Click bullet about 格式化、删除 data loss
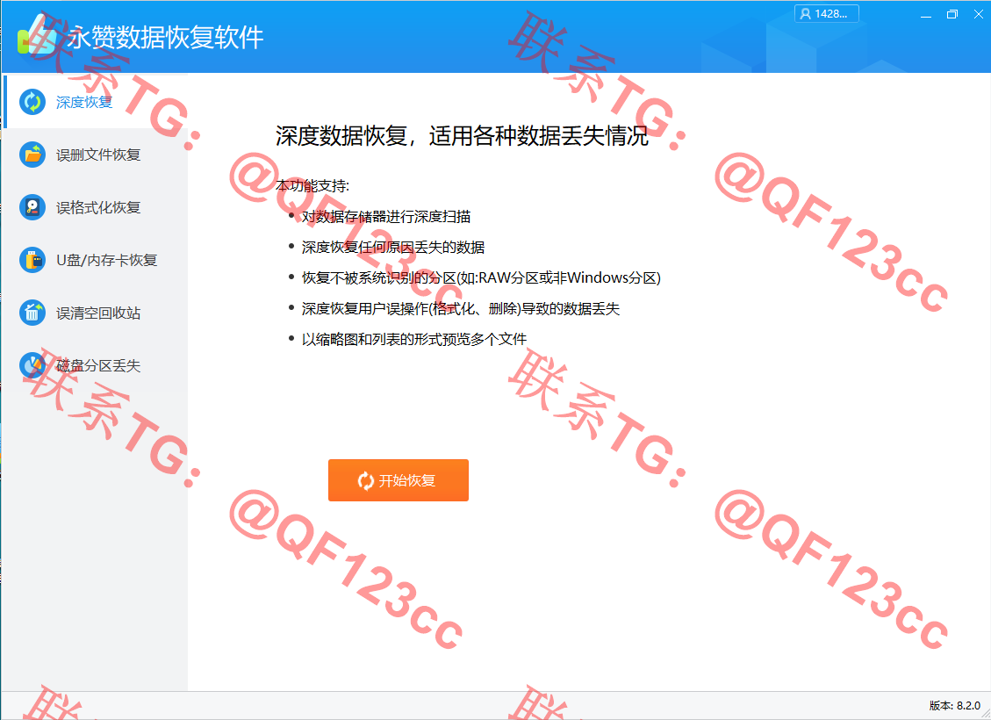 [x=461, y=308]
